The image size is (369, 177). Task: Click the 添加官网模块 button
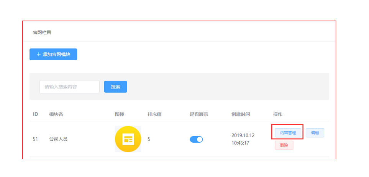click(x=53, y=54)
